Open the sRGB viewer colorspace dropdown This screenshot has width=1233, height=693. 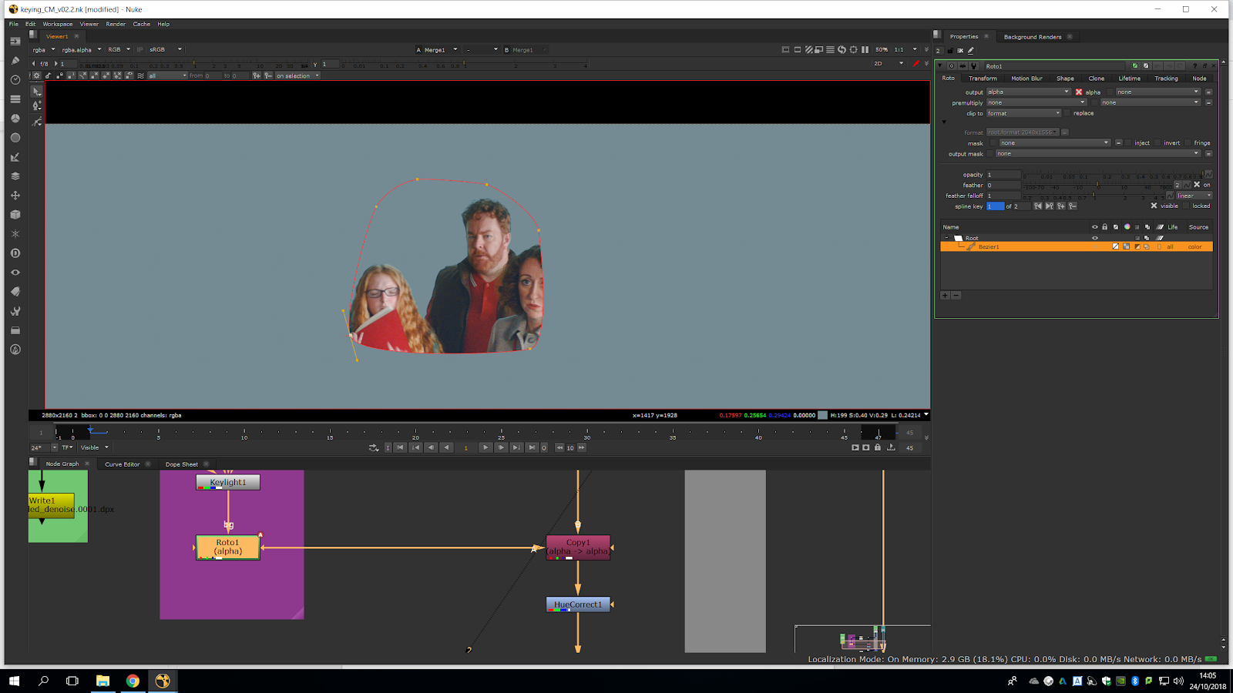166,49
